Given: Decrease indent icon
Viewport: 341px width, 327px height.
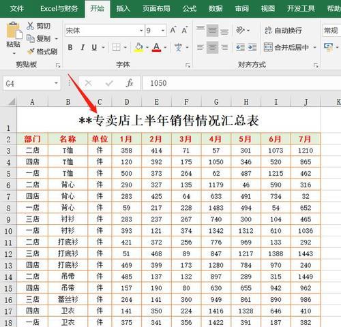Looking at the screenshot, I should point(240,48).
